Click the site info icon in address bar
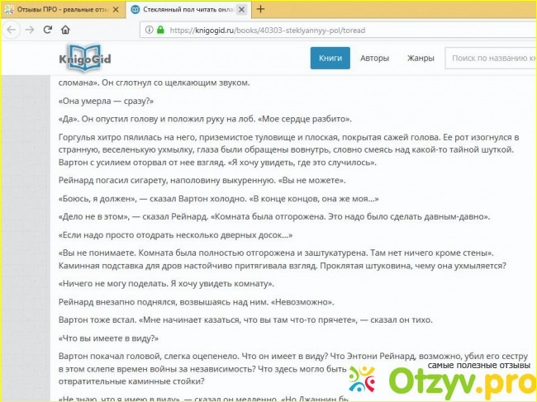 (147, 30)
